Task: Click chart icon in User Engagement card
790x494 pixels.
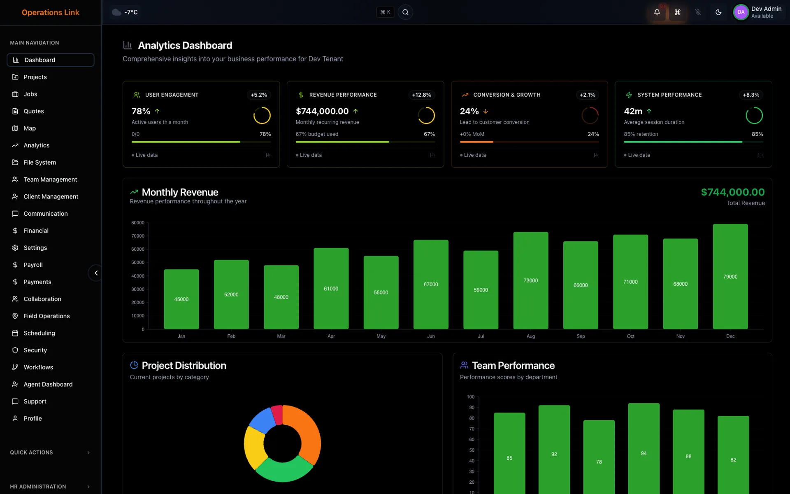Action: 268,155
